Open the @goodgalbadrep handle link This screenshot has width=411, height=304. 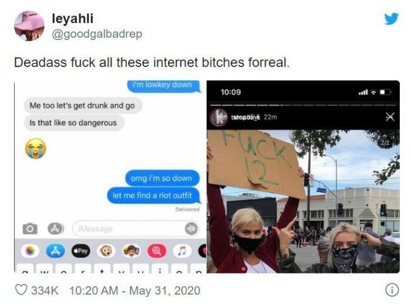[97, 34]
